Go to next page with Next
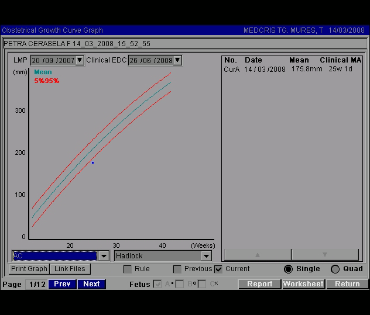The height and width of the screenshot is (315, 370). (91, 284)
